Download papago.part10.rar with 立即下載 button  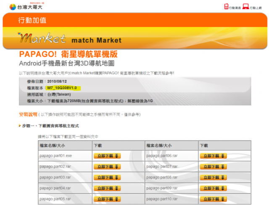click(x=213, y=199)
